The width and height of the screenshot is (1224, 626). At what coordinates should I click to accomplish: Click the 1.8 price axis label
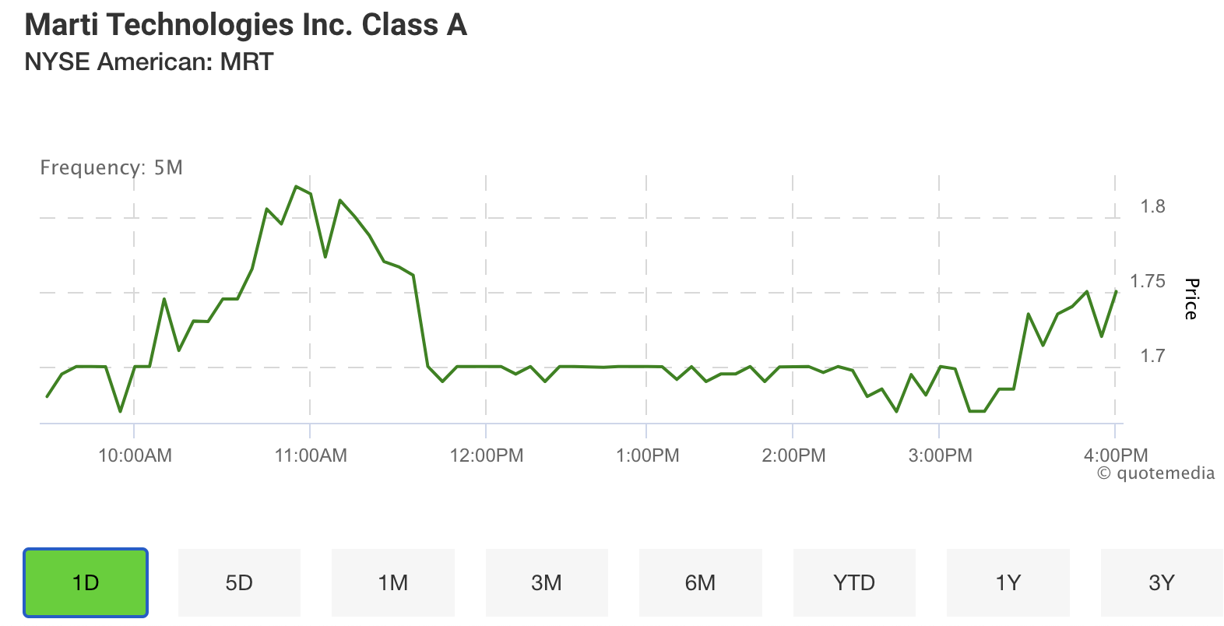(1152, 206)
